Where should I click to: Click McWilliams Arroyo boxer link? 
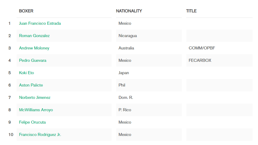click(36, 110)
